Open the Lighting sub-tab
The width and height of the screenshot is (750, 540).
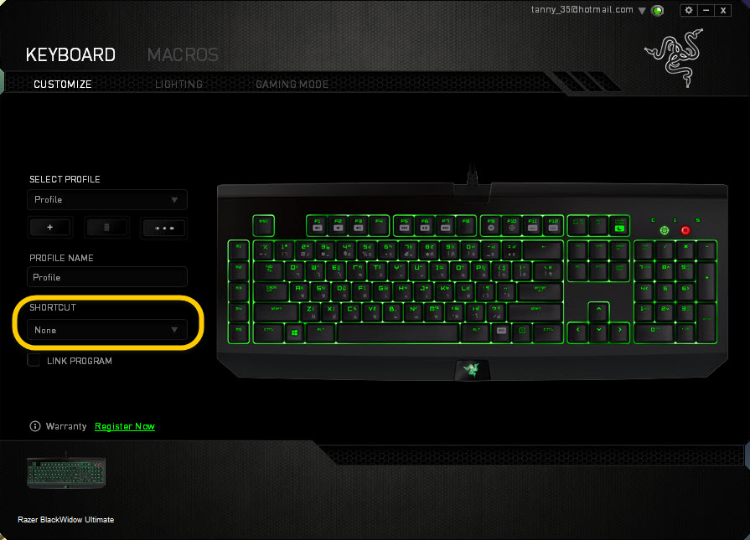pyautogui.click(x=178, y=84)
